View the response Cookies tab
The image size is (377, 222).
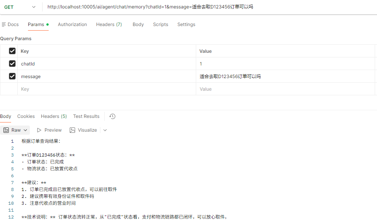click(26, 116)
